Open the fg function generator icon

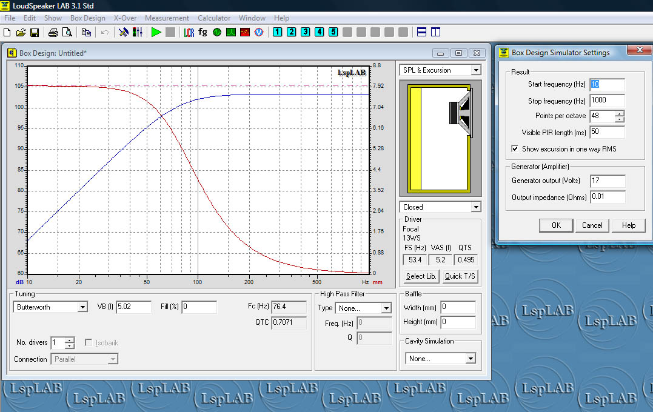point(203,32)
